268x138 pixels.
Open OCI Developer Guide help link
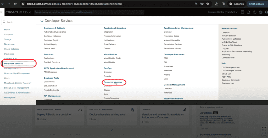click(230, 67)
